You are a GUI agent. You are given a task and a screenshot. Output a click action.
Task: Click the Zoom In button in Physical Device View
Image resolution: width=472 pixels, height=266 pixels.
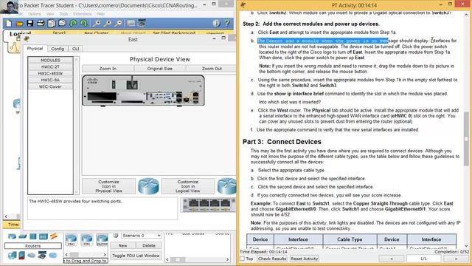[x=108, y=69]
